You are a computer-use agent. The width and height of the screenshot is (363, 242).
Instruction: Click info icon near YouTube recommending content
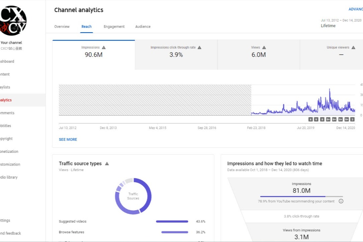click(x=341, y=201)
